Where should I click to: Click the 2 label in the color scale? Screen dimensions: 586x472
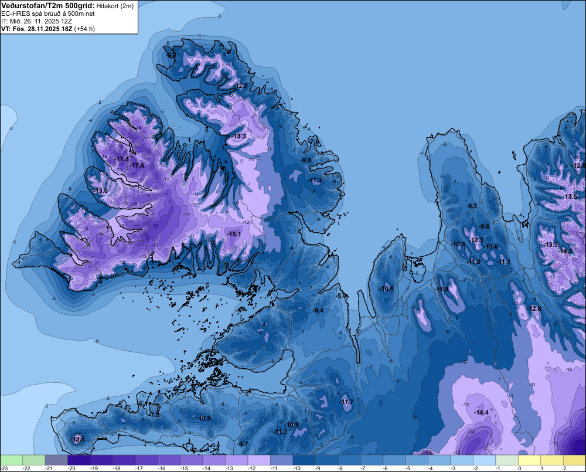coord(564,468)
